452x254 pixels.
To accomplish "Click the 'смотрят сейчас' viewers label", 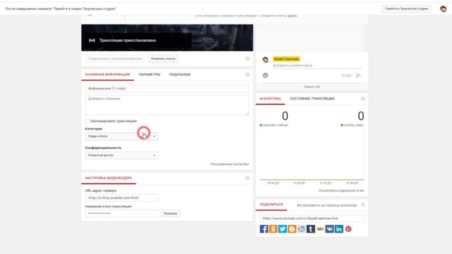I will click(x=274, y=125).
